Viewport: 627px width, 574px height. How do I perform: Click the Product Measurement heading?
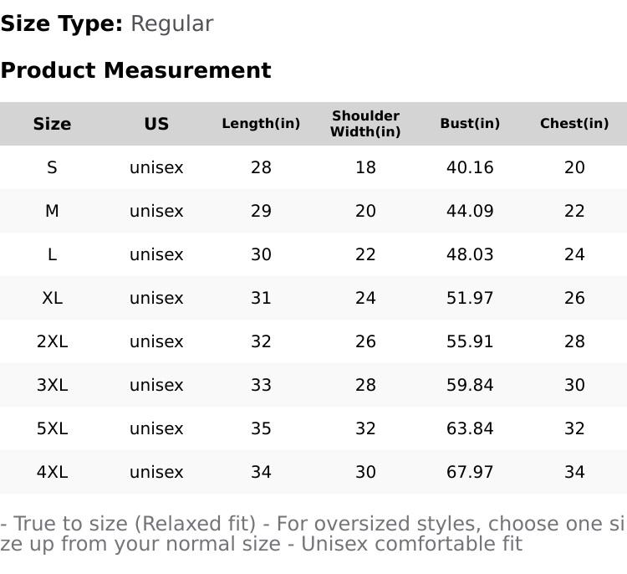[x=136, y=70]
